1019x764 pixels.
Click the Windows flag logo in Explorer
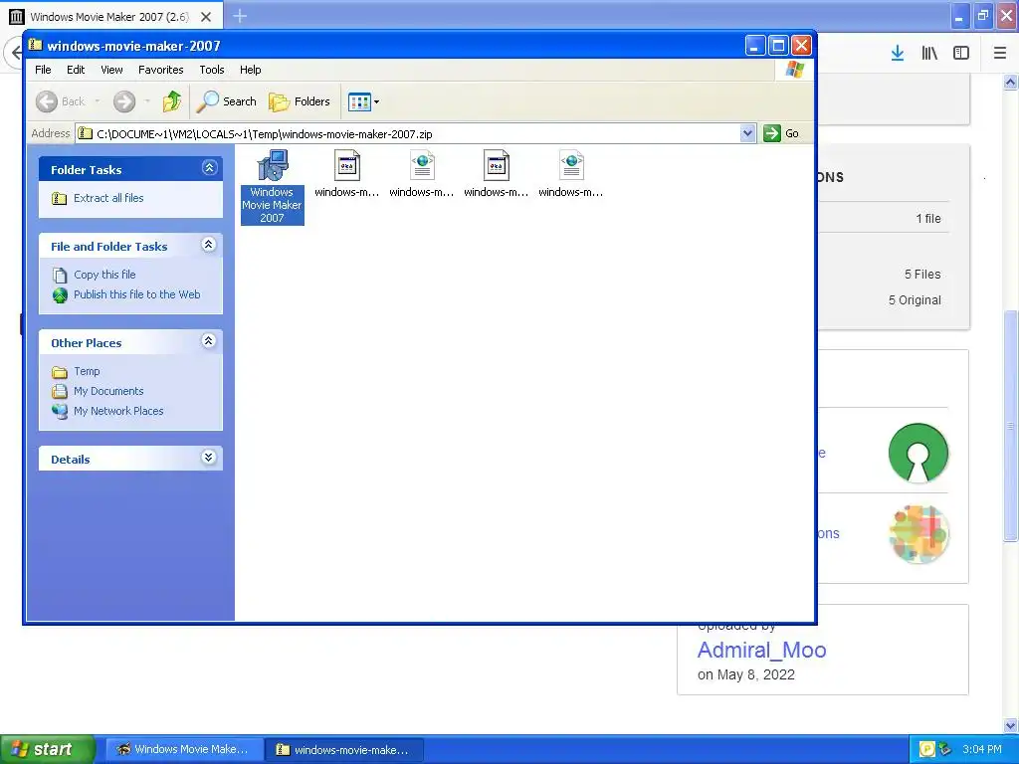pyautogui.click(x=794, y=70)
